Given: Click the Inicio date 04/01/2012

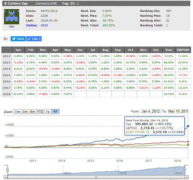Looking at the screenshot, I should (x=49, y=11).
